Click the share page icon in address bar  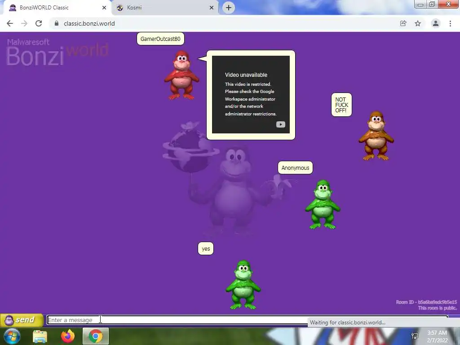pos(403,23)
